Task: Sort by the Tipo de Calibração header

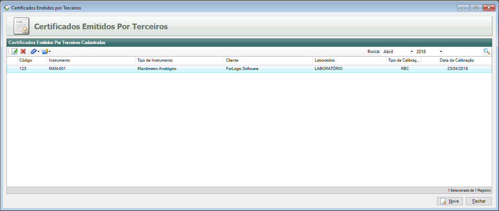Action: pyautogui.click(x=404, y=60)
